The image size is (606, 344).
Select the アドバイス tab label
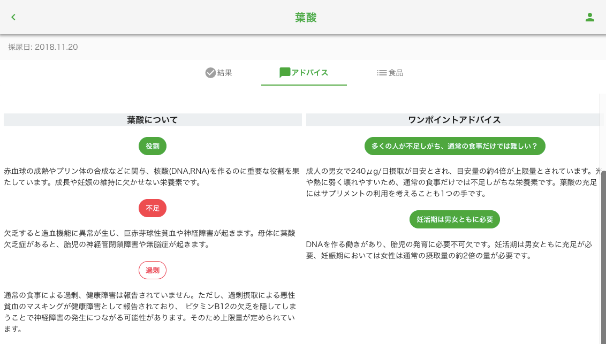310,73
